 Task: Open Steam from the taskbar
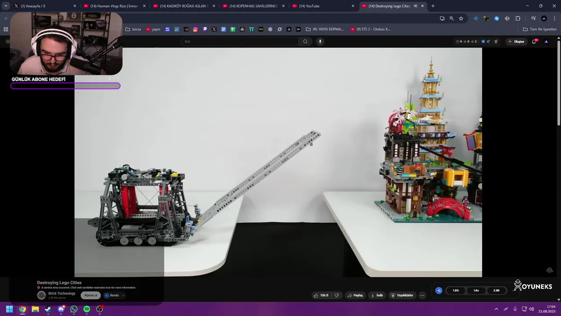click(x=48, y=309)
